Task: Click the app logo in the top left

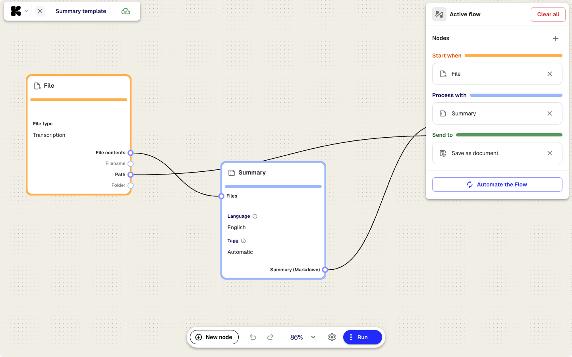Action: [x=15, y=11]
